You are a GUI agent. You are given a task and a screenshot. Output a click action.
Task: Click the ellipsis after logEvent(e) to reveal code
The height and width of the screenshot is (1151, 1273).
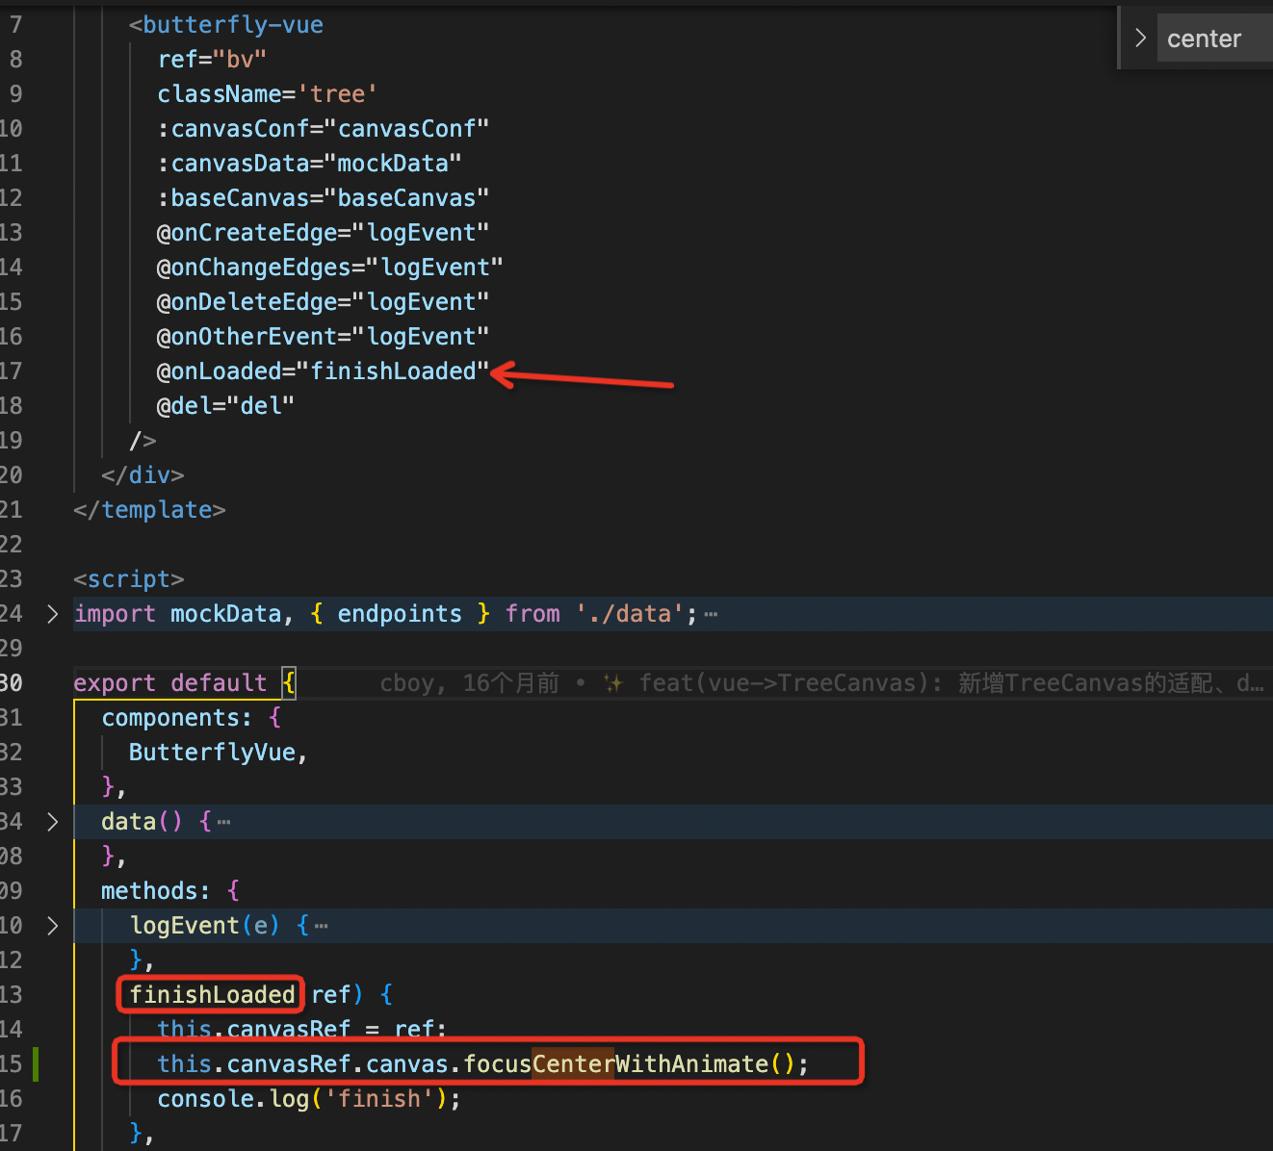(x=322, y=926)
